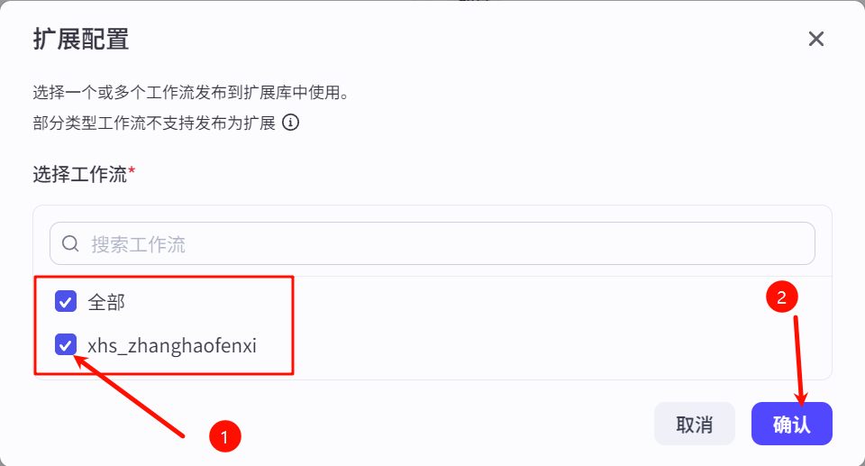The width and height of the screenshot is (865, 466).
Task: Click the magnifier icon in the search box
Action: coord(70,243)
